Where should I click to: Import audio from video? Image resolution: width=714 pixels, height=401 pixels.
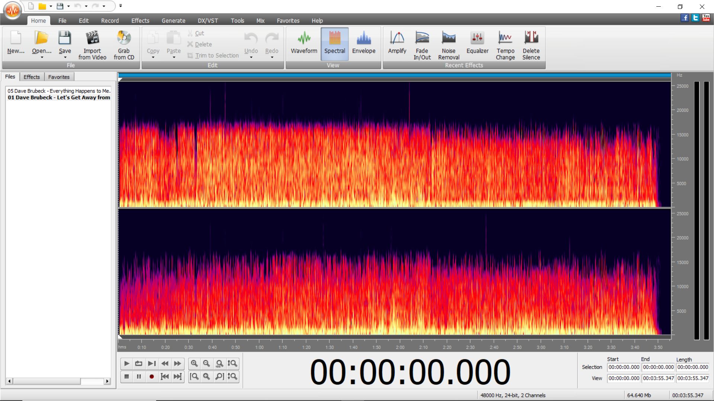[x=92, y=45]
